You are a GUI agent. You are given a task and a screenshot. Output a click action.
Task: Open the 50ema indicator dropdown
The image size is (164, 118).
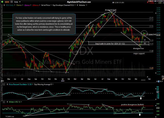coord(22,5)
